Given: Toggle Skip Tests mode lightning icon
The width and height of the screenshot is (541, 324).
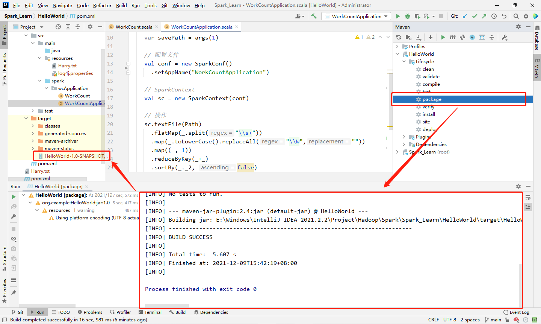Looking at the screenshot, I should pos(472,37).
